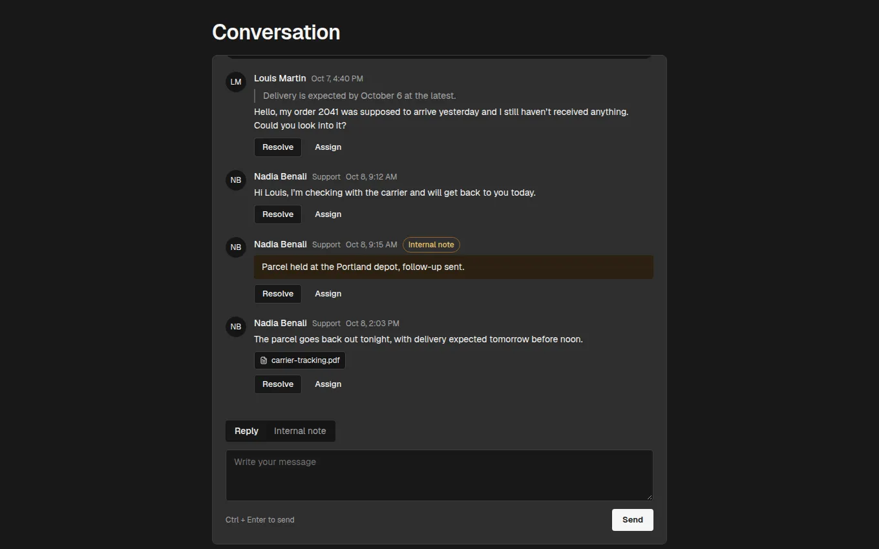Viewport: 879px width, 549px height.
Task: Click "Nadia Benali" on the 9:12 AM message
Action: (281, 176)
